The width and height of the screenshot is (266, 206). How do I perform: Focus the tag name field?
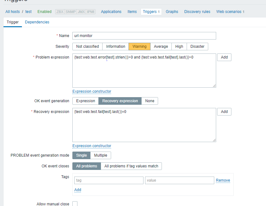109,180
